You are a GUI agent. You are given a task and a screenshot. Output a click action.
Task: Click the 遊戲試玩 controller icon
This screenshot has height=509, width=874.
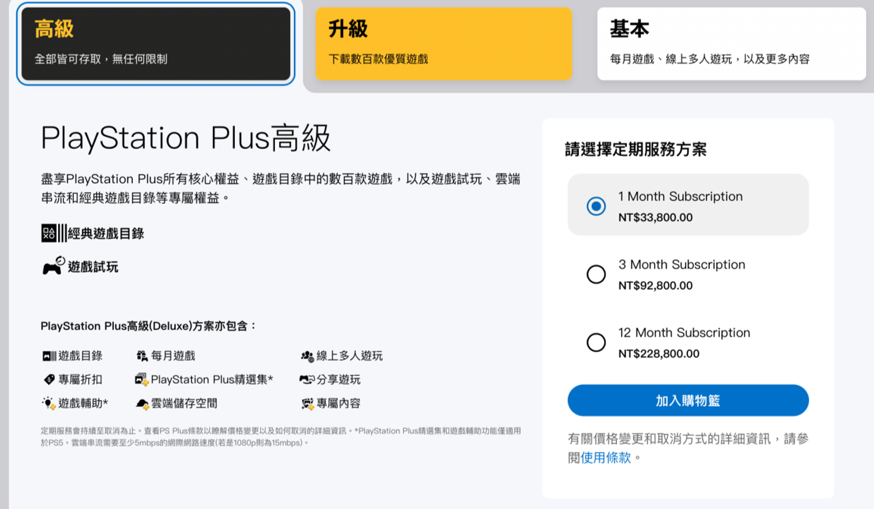(x=53, y=266)
